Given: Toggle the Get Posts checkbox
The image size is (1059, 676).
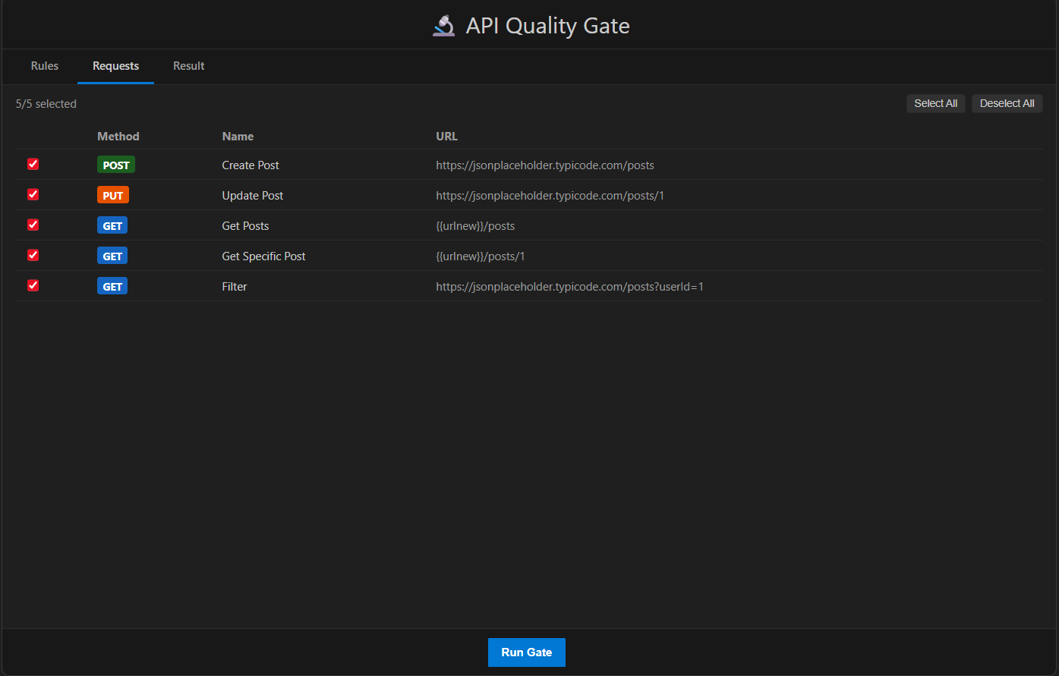Looking at the screenshot, I should tap(33, 225).
